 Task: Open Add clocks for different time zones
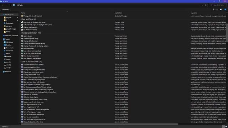click(x=34, y=22)
